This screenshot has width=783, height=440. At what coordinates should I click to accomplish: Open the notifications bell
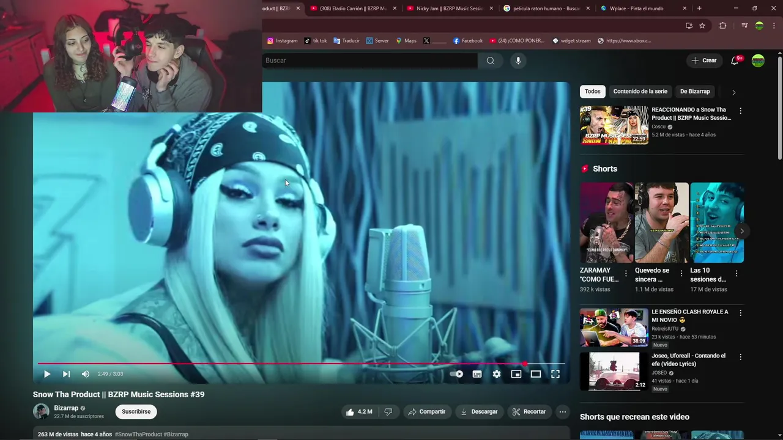(x=735, y=61)
